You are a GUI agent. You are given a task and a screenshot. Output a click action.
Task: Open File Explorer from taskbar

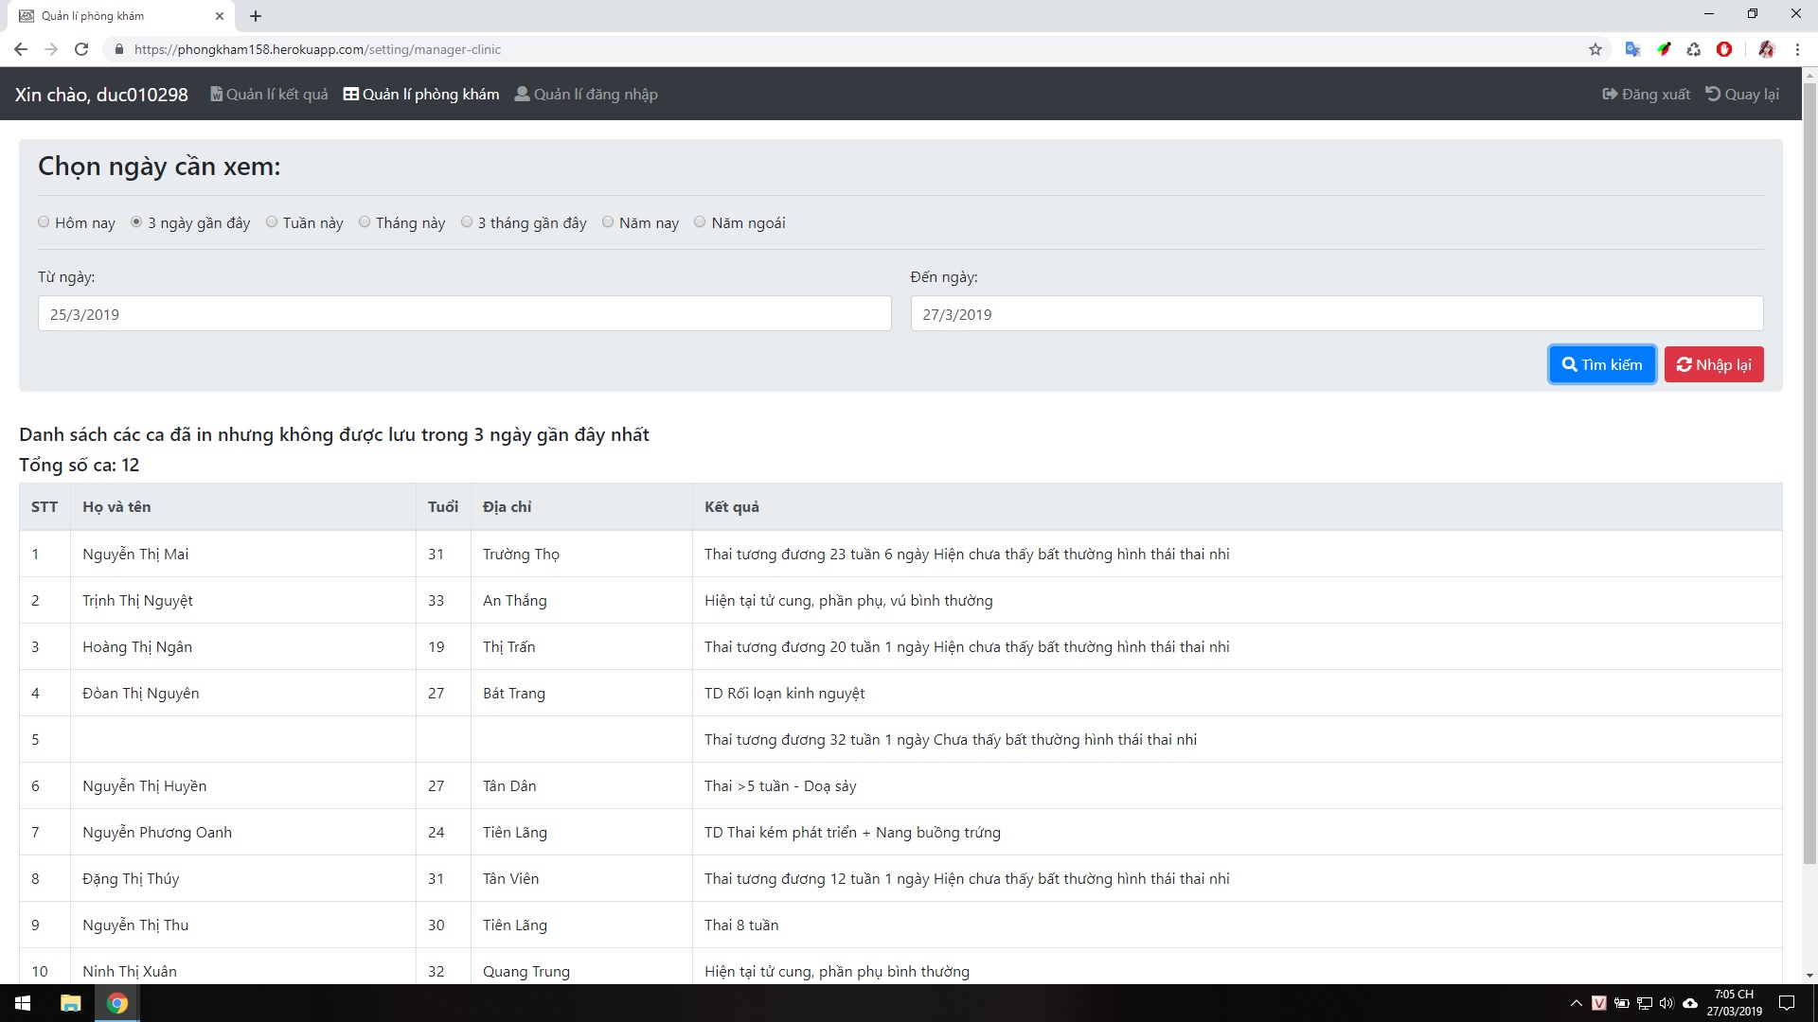click(x=70, y=1003)
